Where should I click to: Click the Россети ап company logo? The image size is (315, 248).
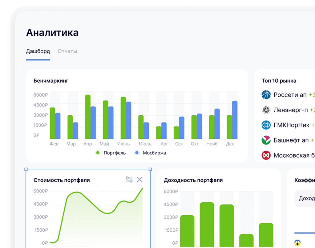pos(266,95)
